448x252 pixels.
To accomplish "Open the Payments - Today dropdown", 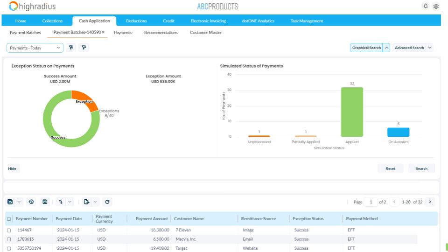I will click(35, 48).
